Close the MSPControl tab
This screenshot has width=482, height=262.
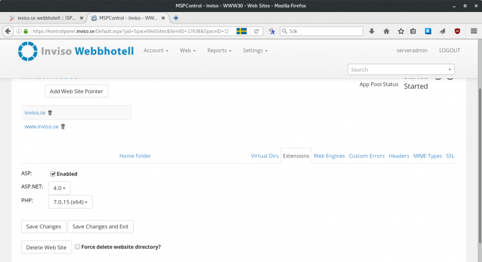163,18
